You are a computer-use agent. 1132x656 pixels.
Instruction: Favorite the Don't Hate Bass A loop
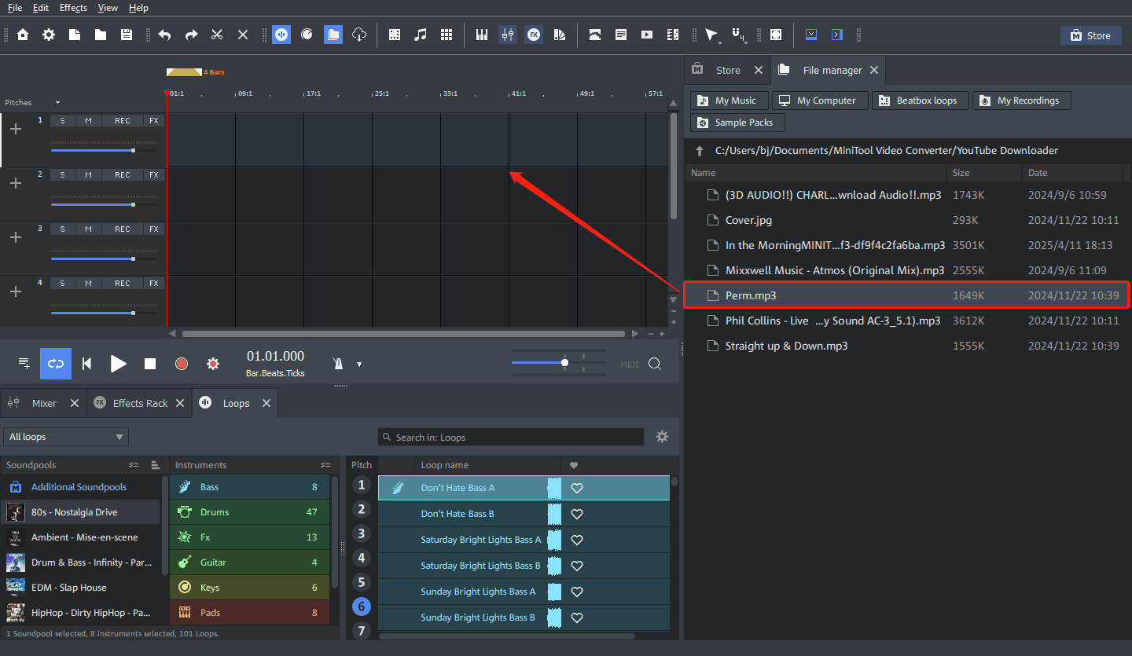click(x=576, y=488)
